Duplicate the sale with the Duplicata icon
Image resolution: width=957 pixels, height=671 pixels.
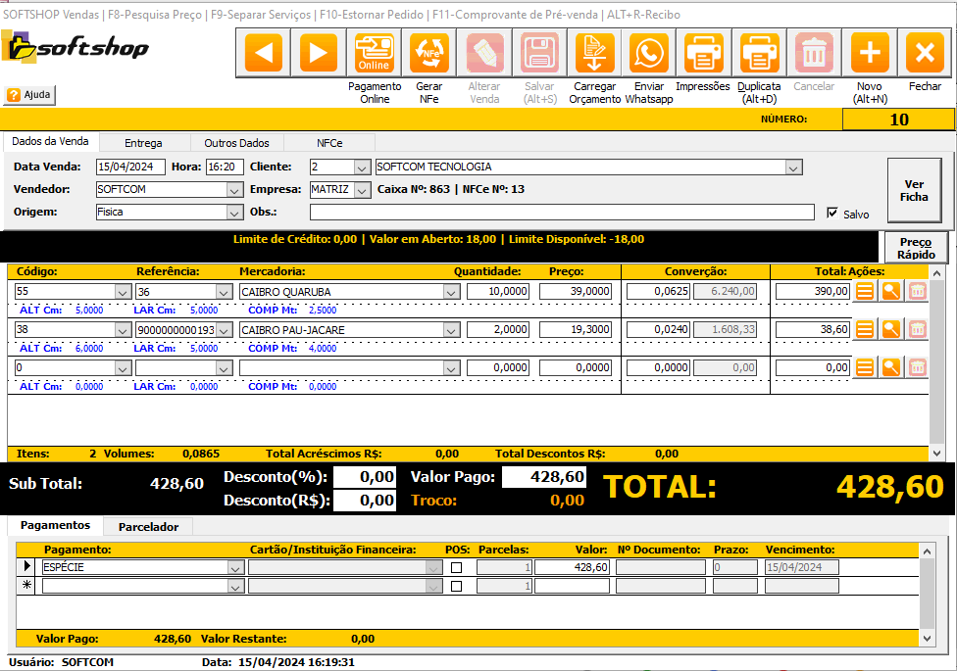tap(759, 53)
